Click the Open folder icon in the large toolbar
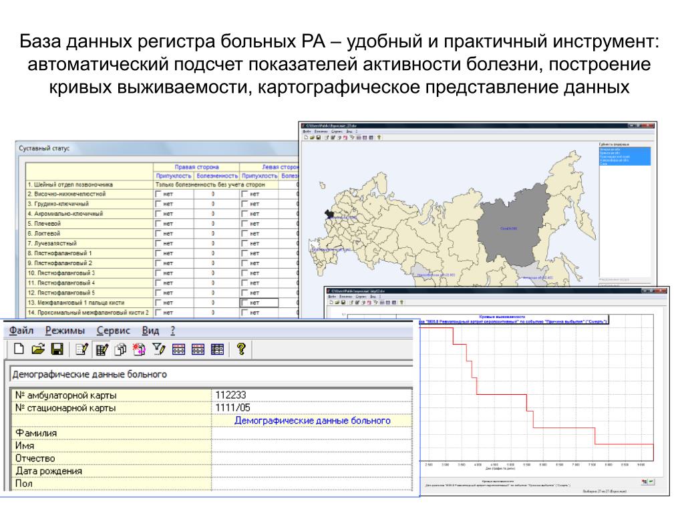 click(x=38, y=349)
